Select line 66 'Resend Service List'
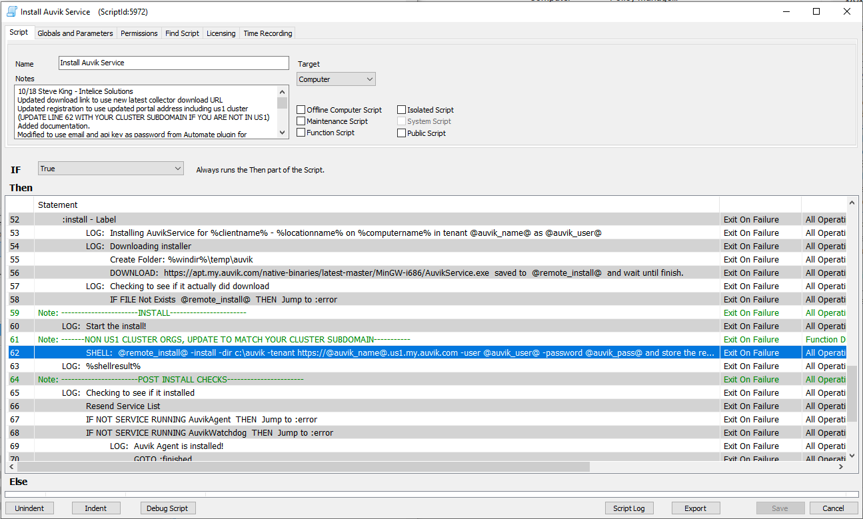Viewport: 863px width, 519px height. point(427,406)
